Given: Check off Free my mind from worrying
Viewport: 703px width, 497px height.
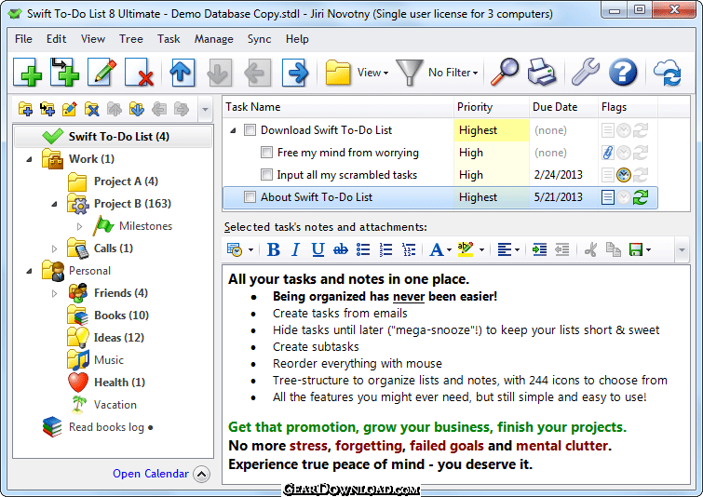Looking at the screenshot, I should [266, 153].
